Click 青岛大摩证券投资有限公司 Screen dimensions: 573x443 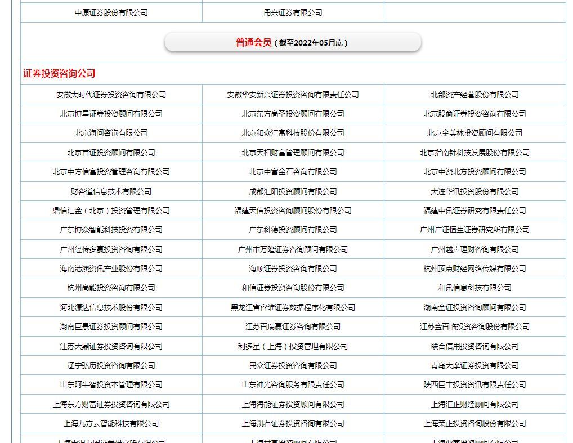click(x=474, y=365)
